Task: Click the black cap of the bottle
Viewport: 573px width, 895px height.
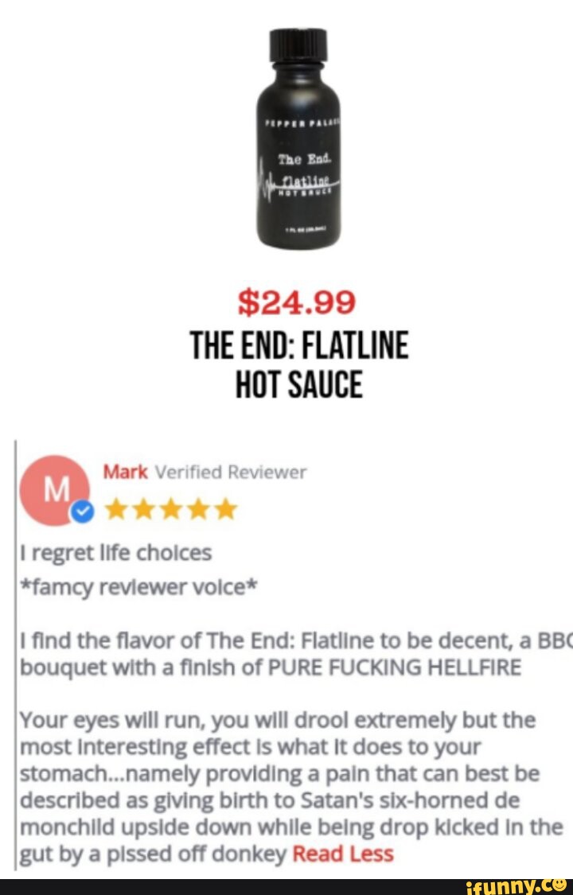Action: [298, 46]
